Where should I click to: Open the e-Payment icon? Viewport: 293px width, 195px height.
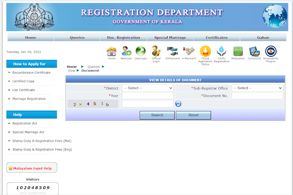[x=189, y=51]
